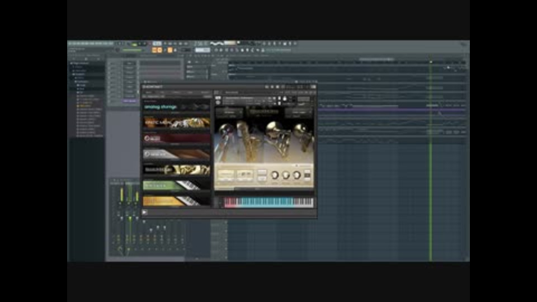
Task: Select the purple highlighted track in the playlist
Action: pos(390,110)
